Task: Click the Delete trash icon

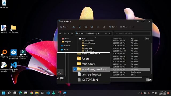Action: pyautogui.click(x=104, y=27)
